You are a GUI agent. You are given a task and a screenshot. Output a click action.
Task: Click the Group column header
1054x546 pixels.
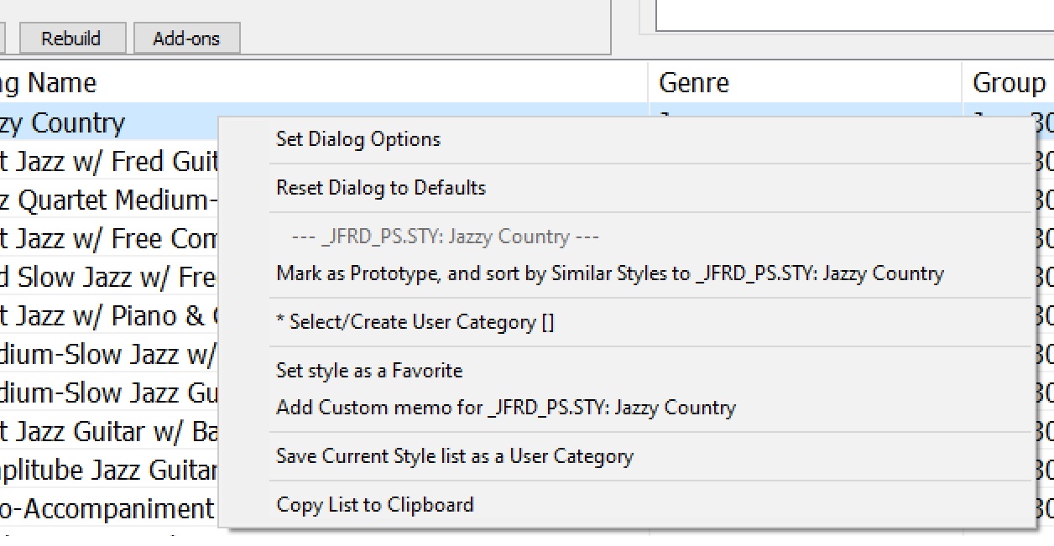pyautogui.click(x=1008, y=83)
